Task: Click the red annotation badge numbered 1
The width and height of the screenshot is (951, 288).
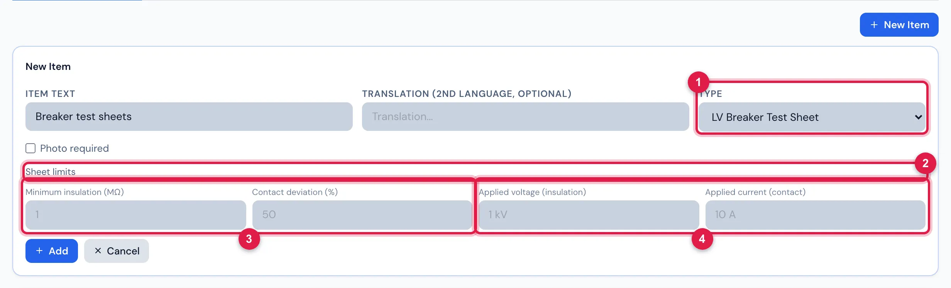Action: click(698, 82)
